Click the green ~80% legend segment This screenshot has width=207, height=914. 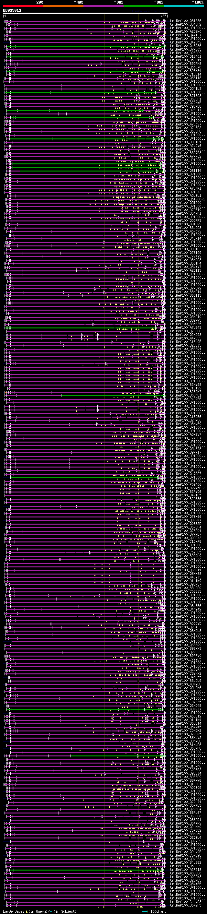pos(144,6)
